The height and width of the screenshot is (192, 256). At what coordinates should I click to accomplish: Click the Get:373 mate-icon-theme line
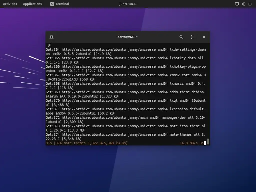click(126, 128)
